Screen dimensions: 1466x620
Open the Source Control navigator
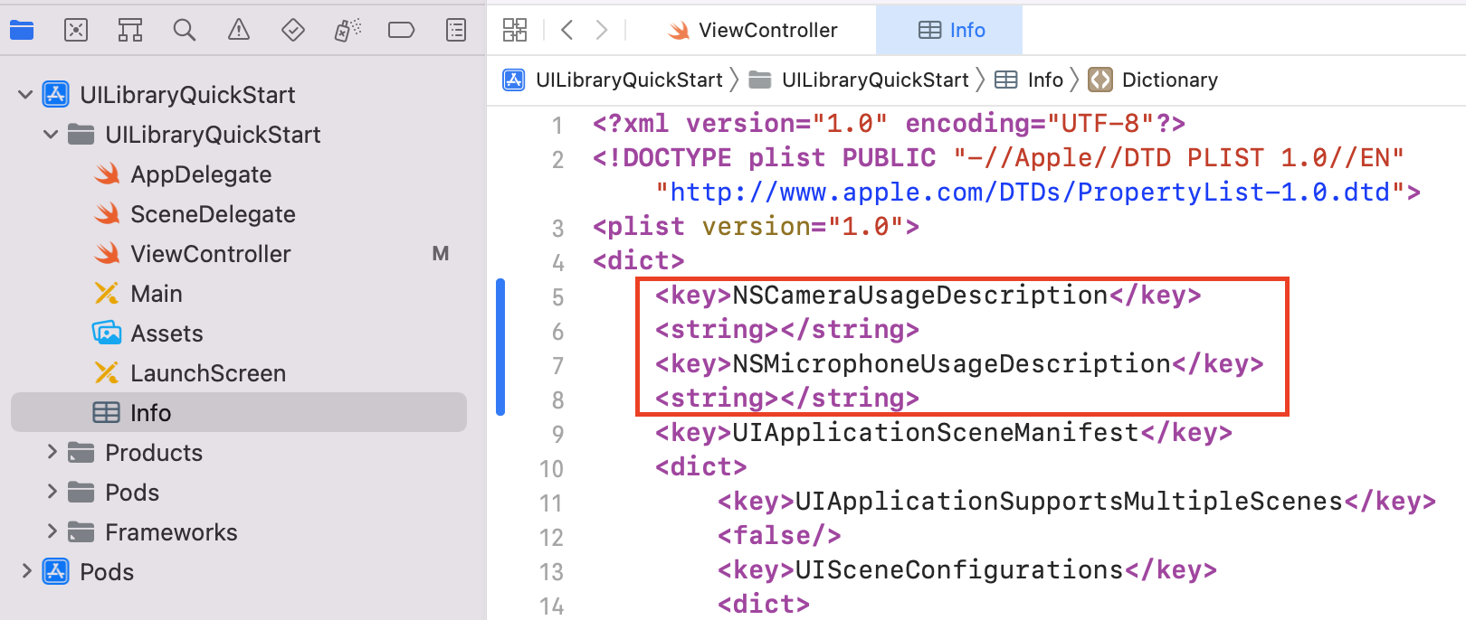coord(76,29)
